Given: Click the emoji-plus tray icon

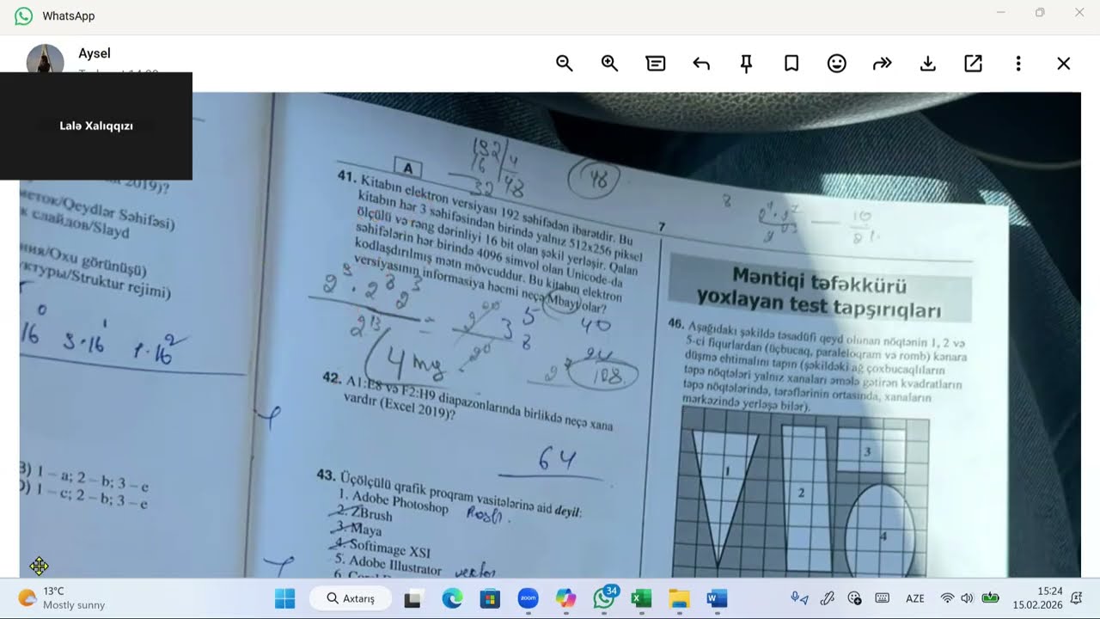Looking at the screenshot, I should click(x=855, y=598).
